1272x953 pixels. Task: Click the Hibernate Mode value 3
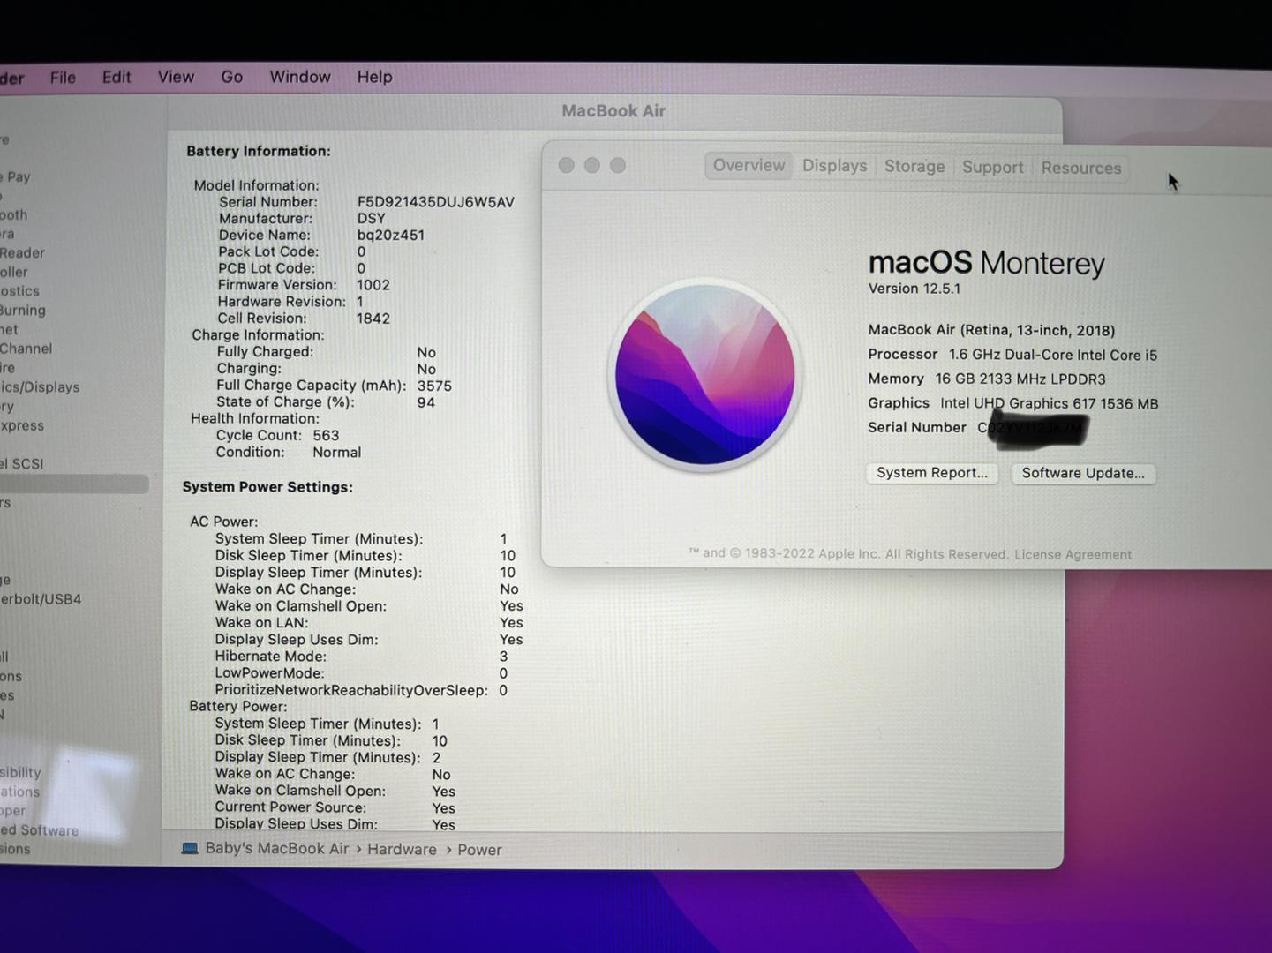504,657
